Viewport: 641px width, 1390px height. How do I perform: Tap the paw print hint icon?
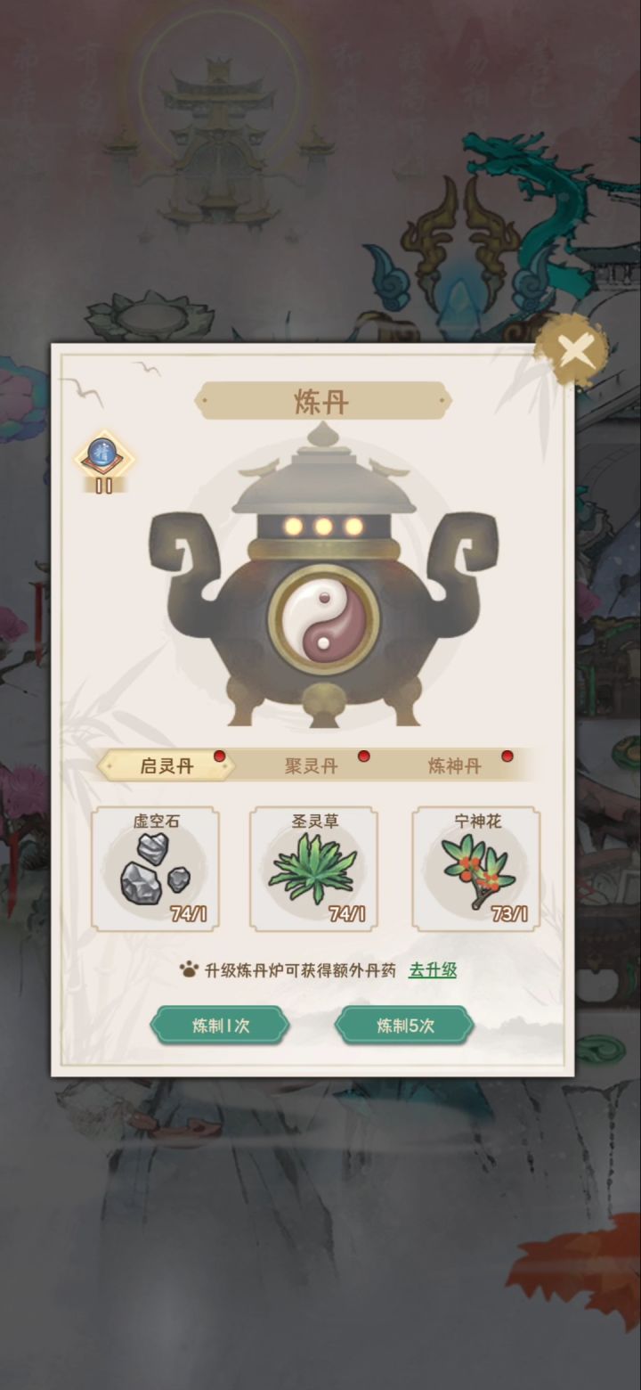point(189,970)
